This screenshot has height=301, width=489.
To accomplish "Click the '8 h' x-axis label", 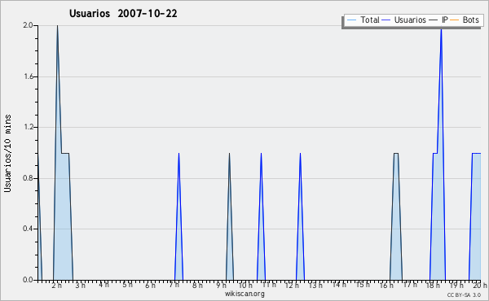I will pyautogui.click(x=197, y=285).
